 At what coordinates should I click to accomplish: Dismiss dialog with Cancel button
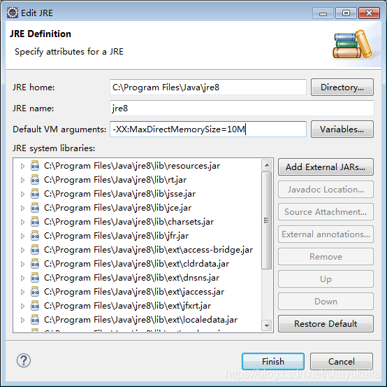point(342,361)
